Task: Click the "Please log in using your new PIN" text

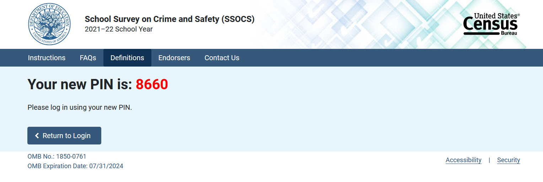Action: point(80,107)
